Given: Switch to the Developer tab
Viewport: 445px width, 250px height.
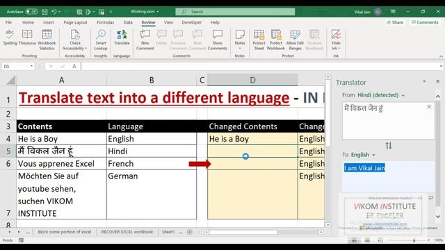Looking at the screenshot, I should click(192, 22).
